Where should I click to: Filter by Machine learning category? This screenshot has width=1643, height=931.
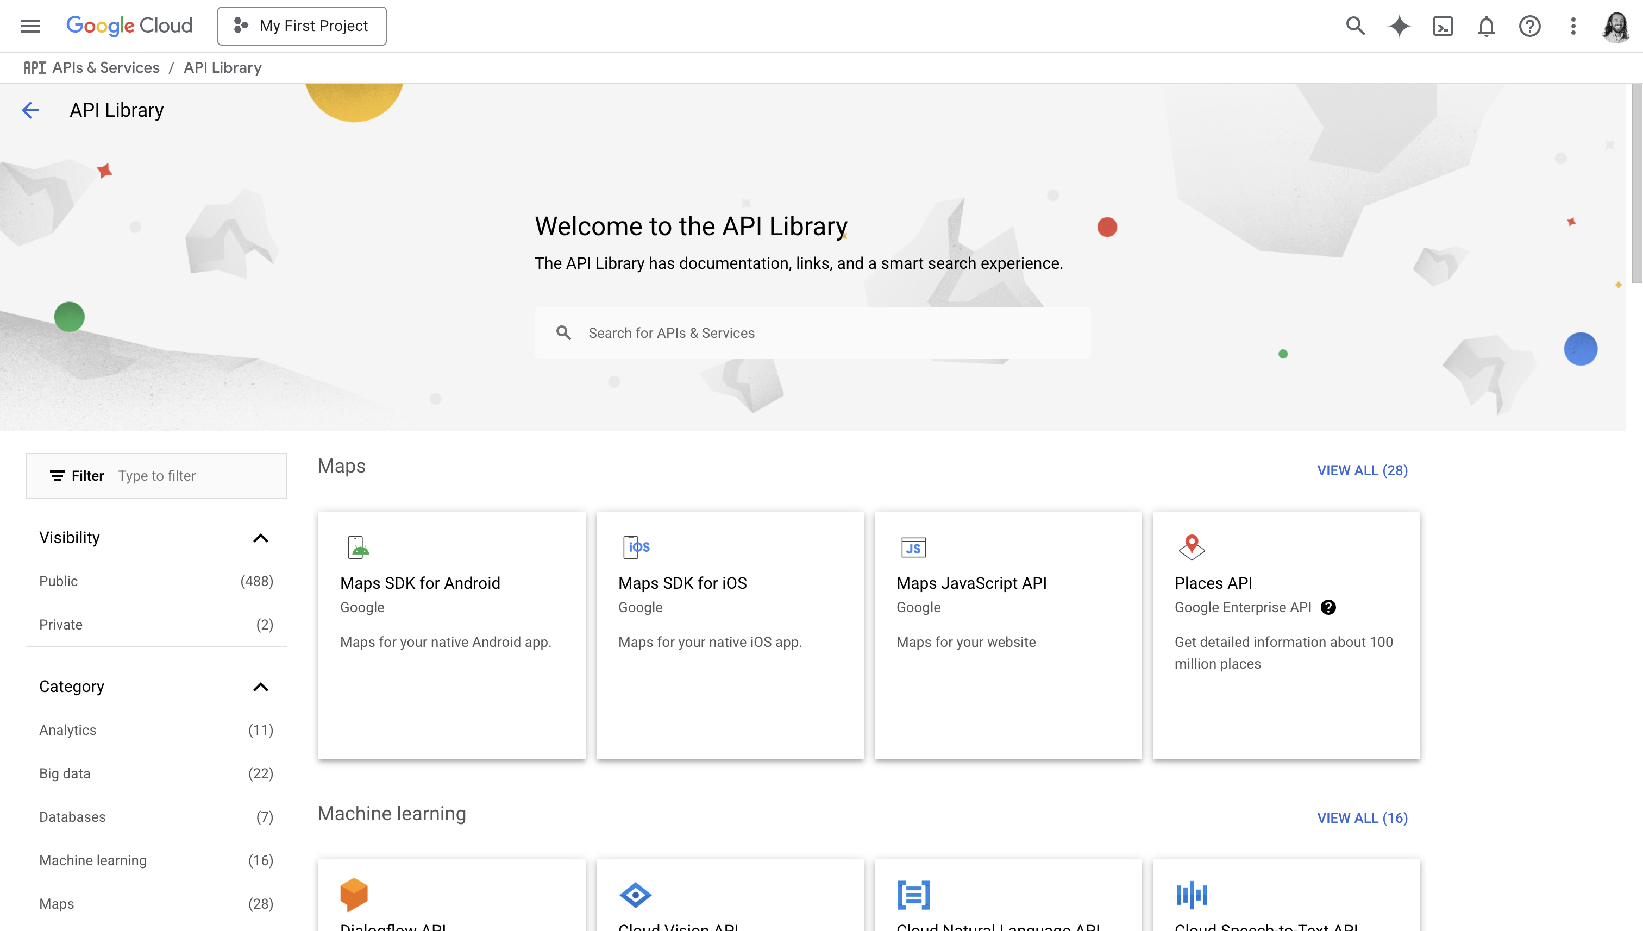coord(93,860)
